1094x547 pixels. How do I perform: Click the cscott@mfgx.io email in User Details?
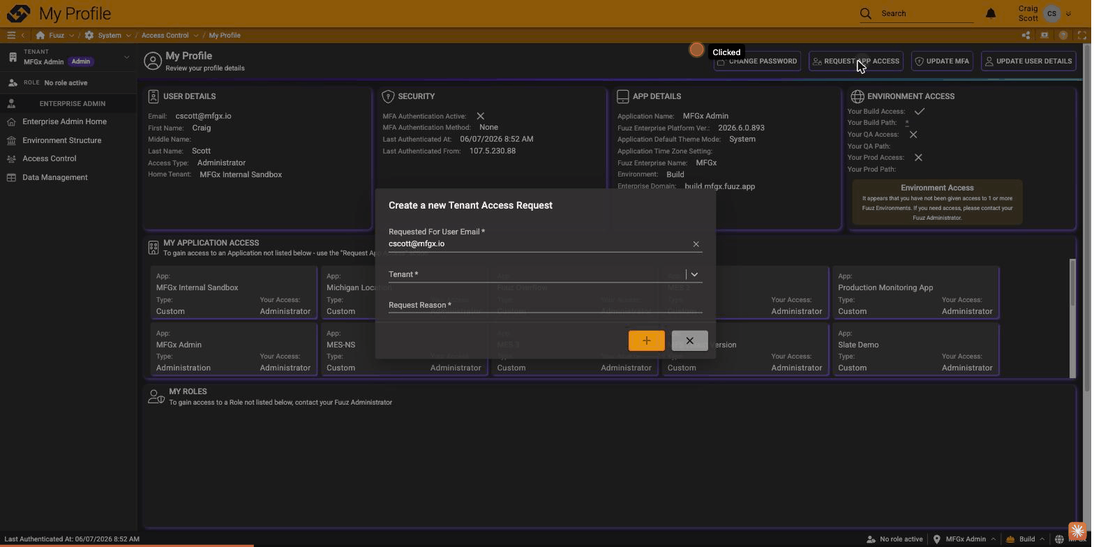pyautogui.click(x=203, y=116)
